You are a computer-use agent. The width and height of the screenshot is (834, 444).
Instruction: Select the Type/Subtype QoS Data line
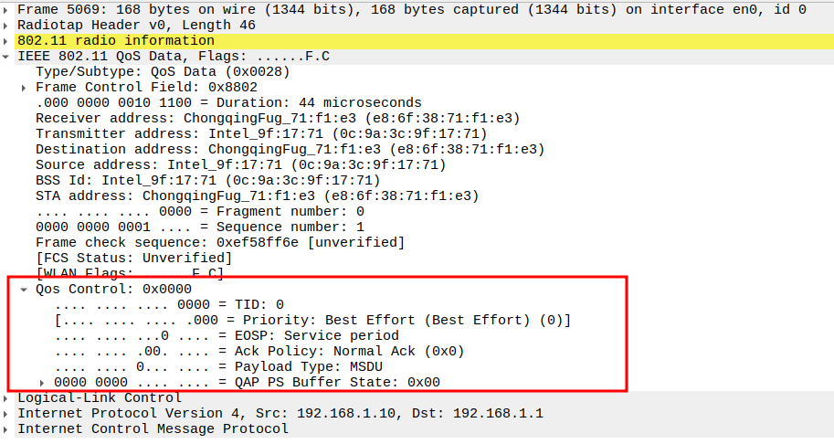coord(163,72)
